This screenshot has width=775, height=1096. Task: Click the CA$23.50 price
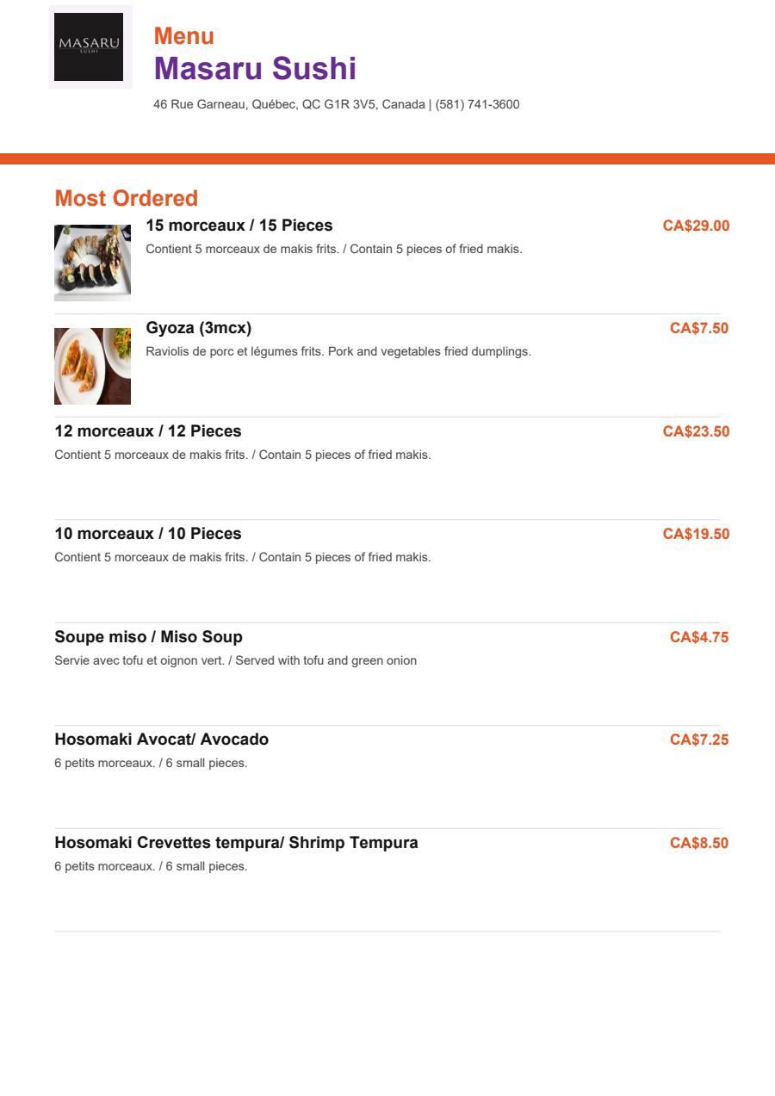tap(696, 431)
